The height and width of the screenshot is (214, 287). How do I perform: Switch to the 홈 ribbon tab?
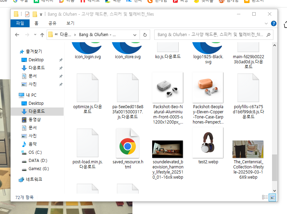pos(36,23)
